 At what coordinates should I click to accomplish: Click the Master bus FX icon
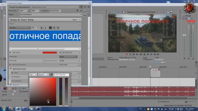[183, 18]
